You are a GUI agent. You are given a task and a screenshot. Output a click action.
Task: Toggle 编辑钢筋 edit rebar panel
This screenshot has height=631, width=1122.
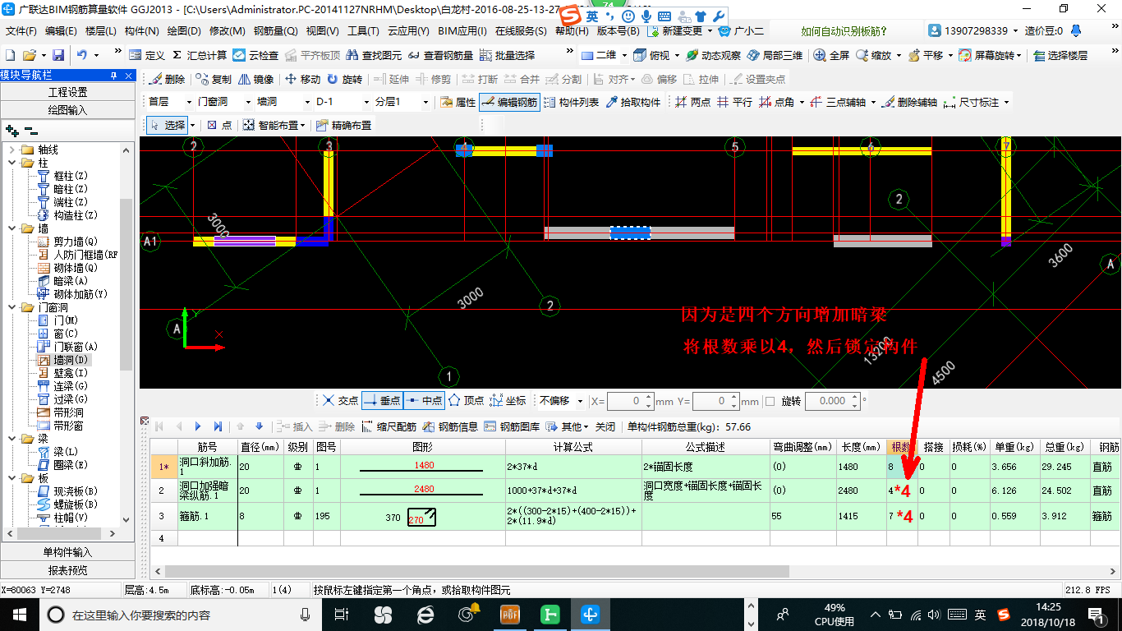[509, 102]
